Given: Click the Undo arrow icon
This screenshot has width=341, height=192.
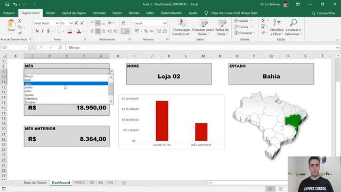Looking at the screenshot, I should 15,4.
